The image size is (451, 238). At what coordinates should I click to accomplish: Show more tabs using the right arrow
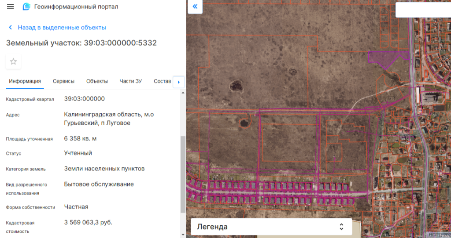[x=179, y=82]
